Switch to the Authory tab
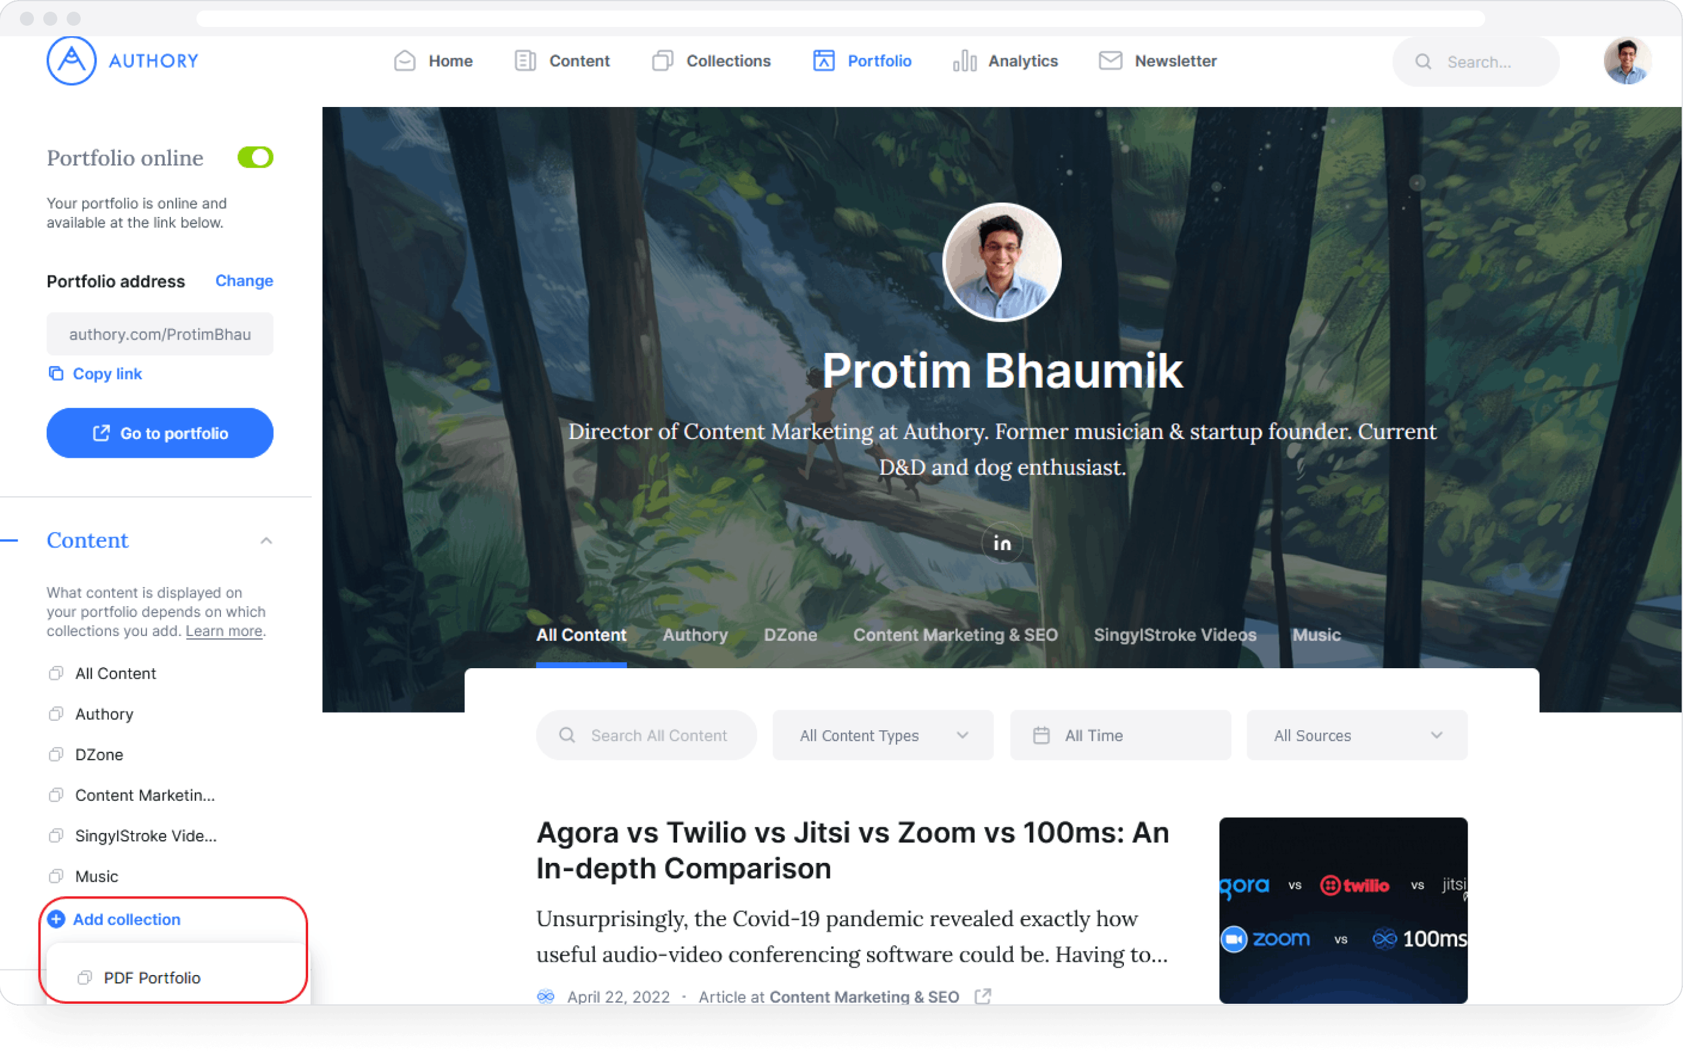Image resolution: width=1684 pixels, height=1064 pixels. click(695, 635)
